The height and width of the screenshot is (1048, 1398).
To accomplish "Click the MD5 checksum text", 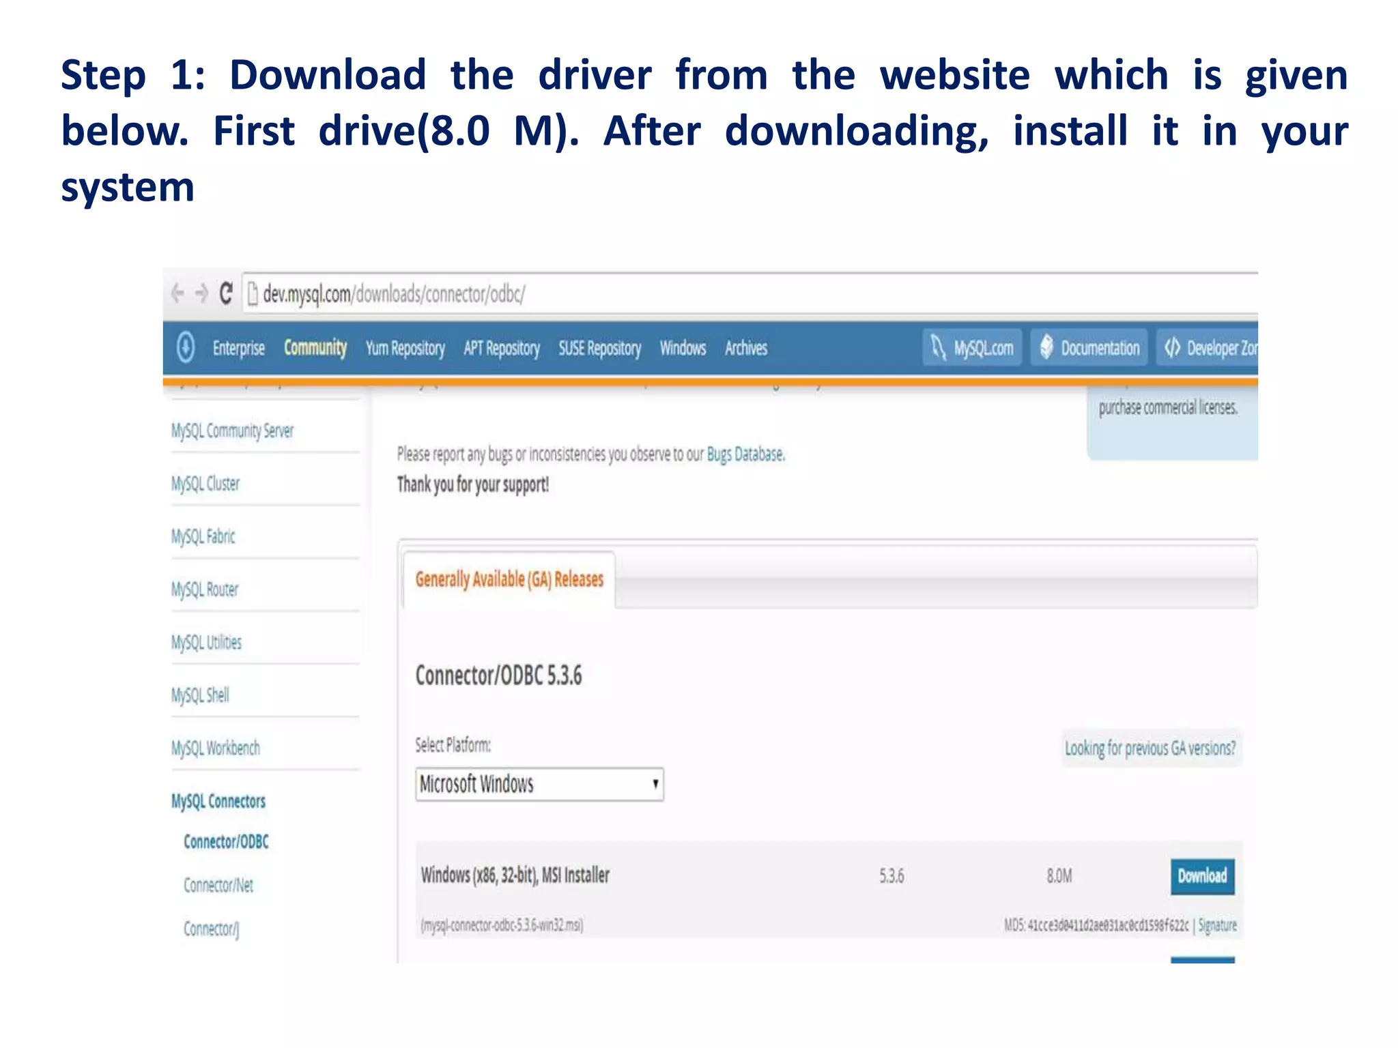I will [x=1096, y=925].
